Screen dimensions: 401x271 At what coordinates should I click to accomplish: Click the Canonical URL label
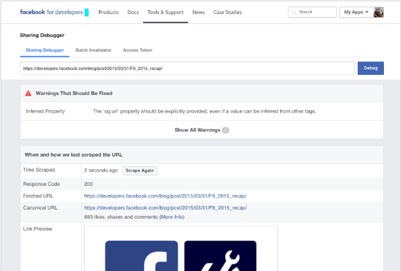point(40,208)
